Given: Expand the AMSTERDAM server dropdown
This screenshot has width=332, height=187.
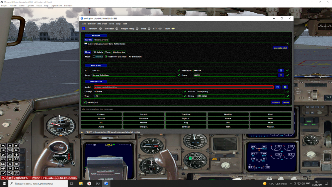Looking at the screenshot, I should (287, 44).
